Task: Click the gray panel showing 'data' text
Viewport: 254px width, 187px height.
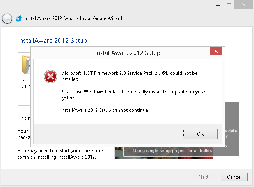Action: click(232, 129)
